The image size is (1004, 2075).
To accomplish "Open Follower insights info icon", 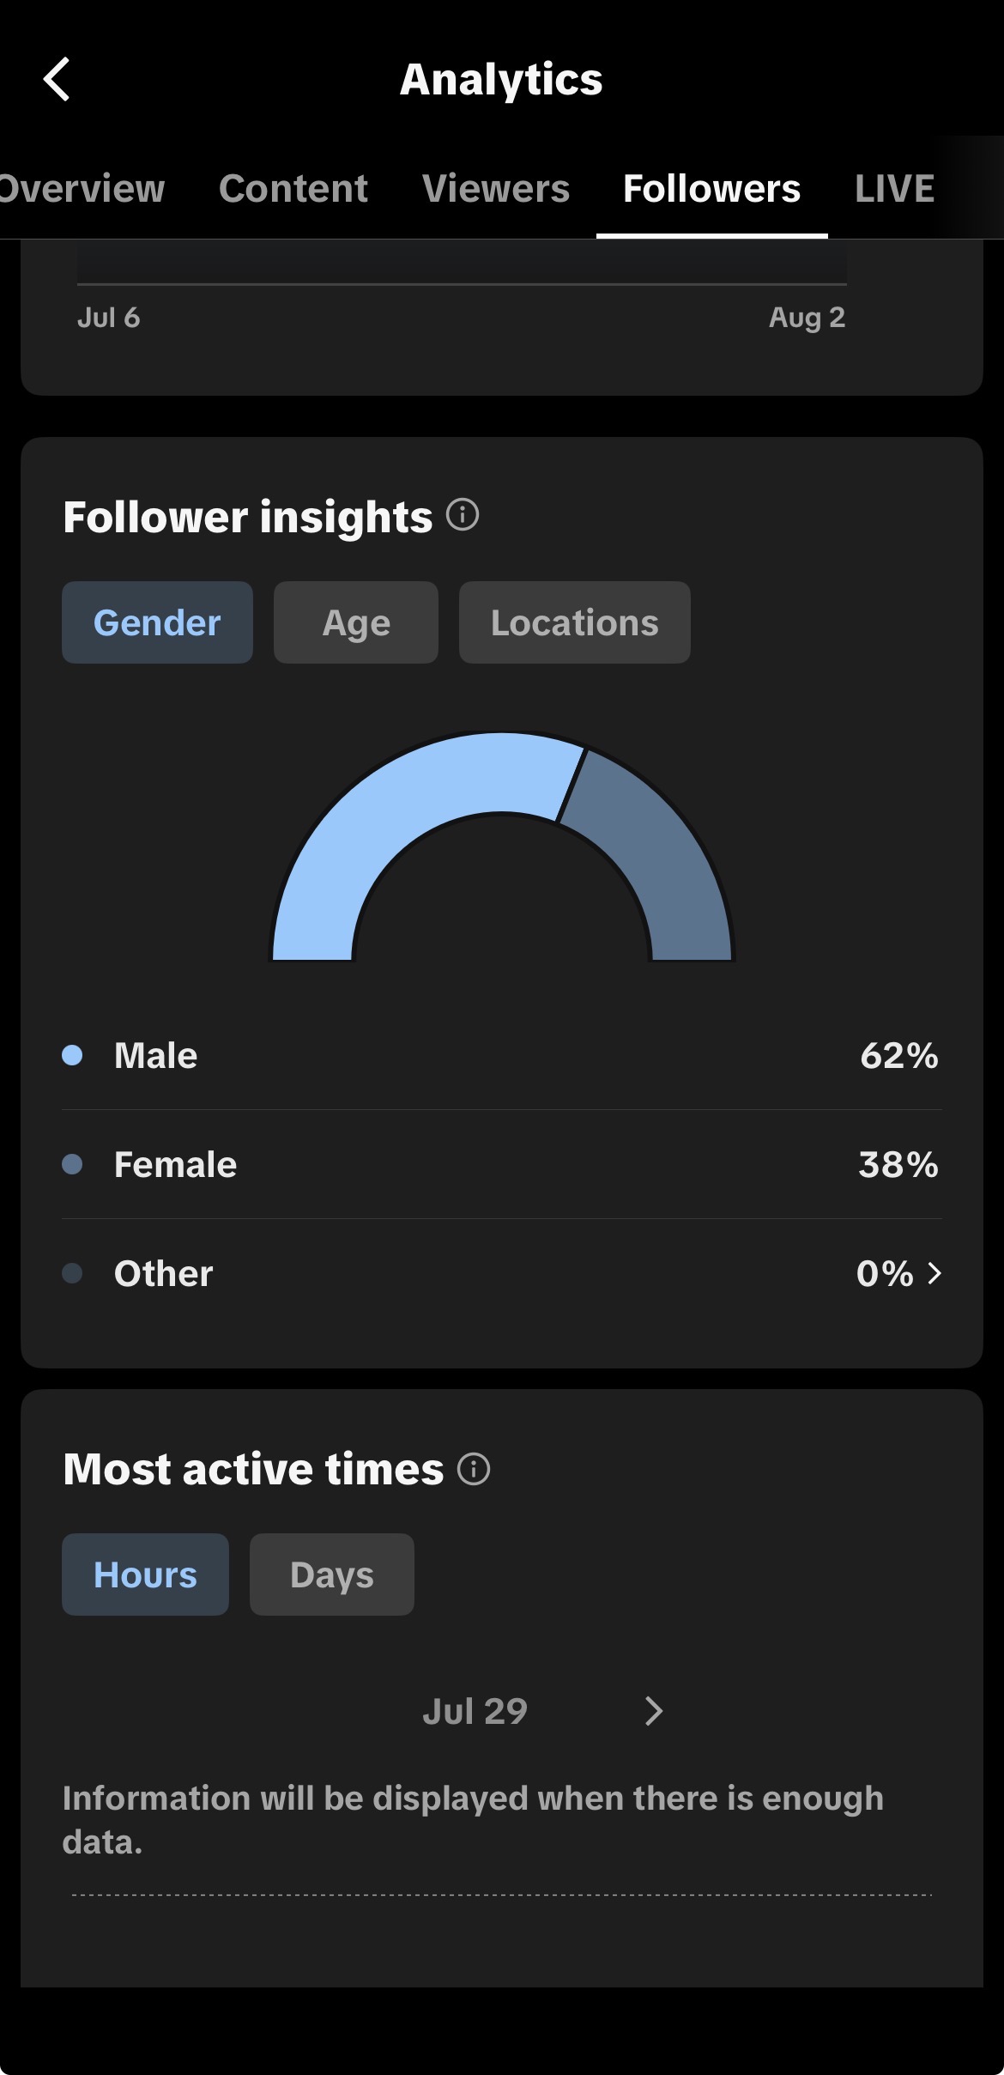I will pyautogui.click(x=463, y=515).
